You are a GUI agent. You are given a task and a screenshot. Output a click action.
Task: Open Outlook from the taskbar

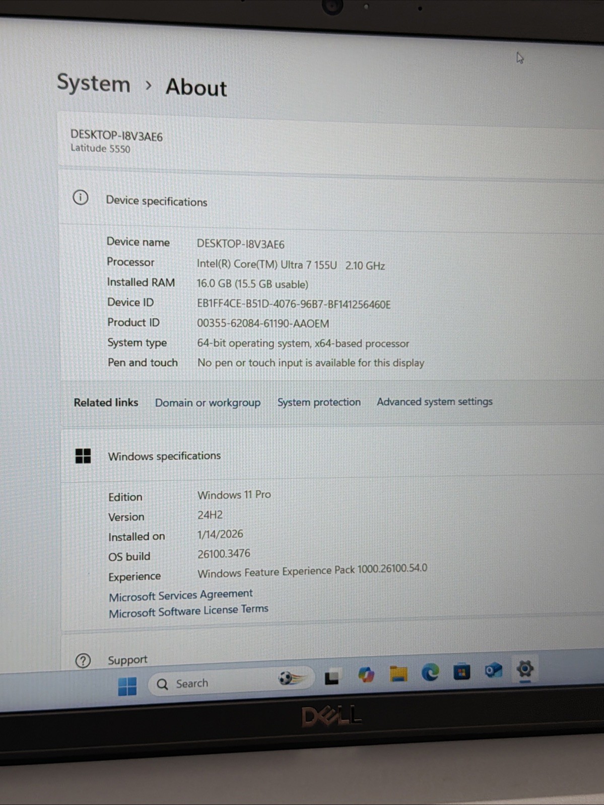pos(493,670)
